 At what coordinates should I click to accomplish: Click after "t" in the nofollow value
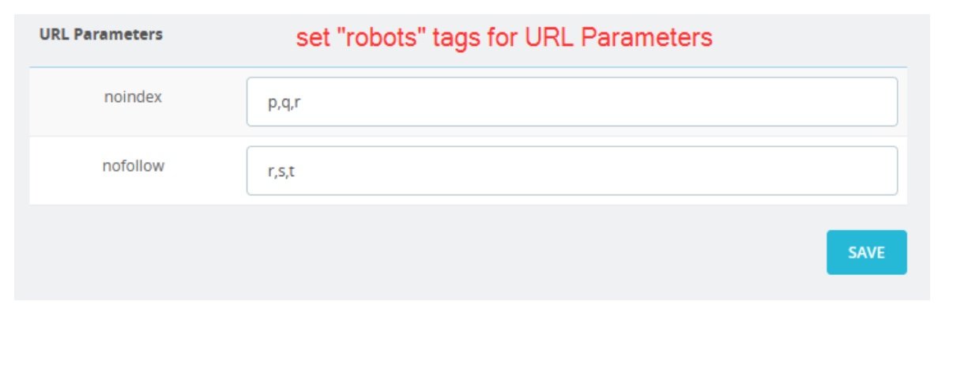tap(296, 171)
